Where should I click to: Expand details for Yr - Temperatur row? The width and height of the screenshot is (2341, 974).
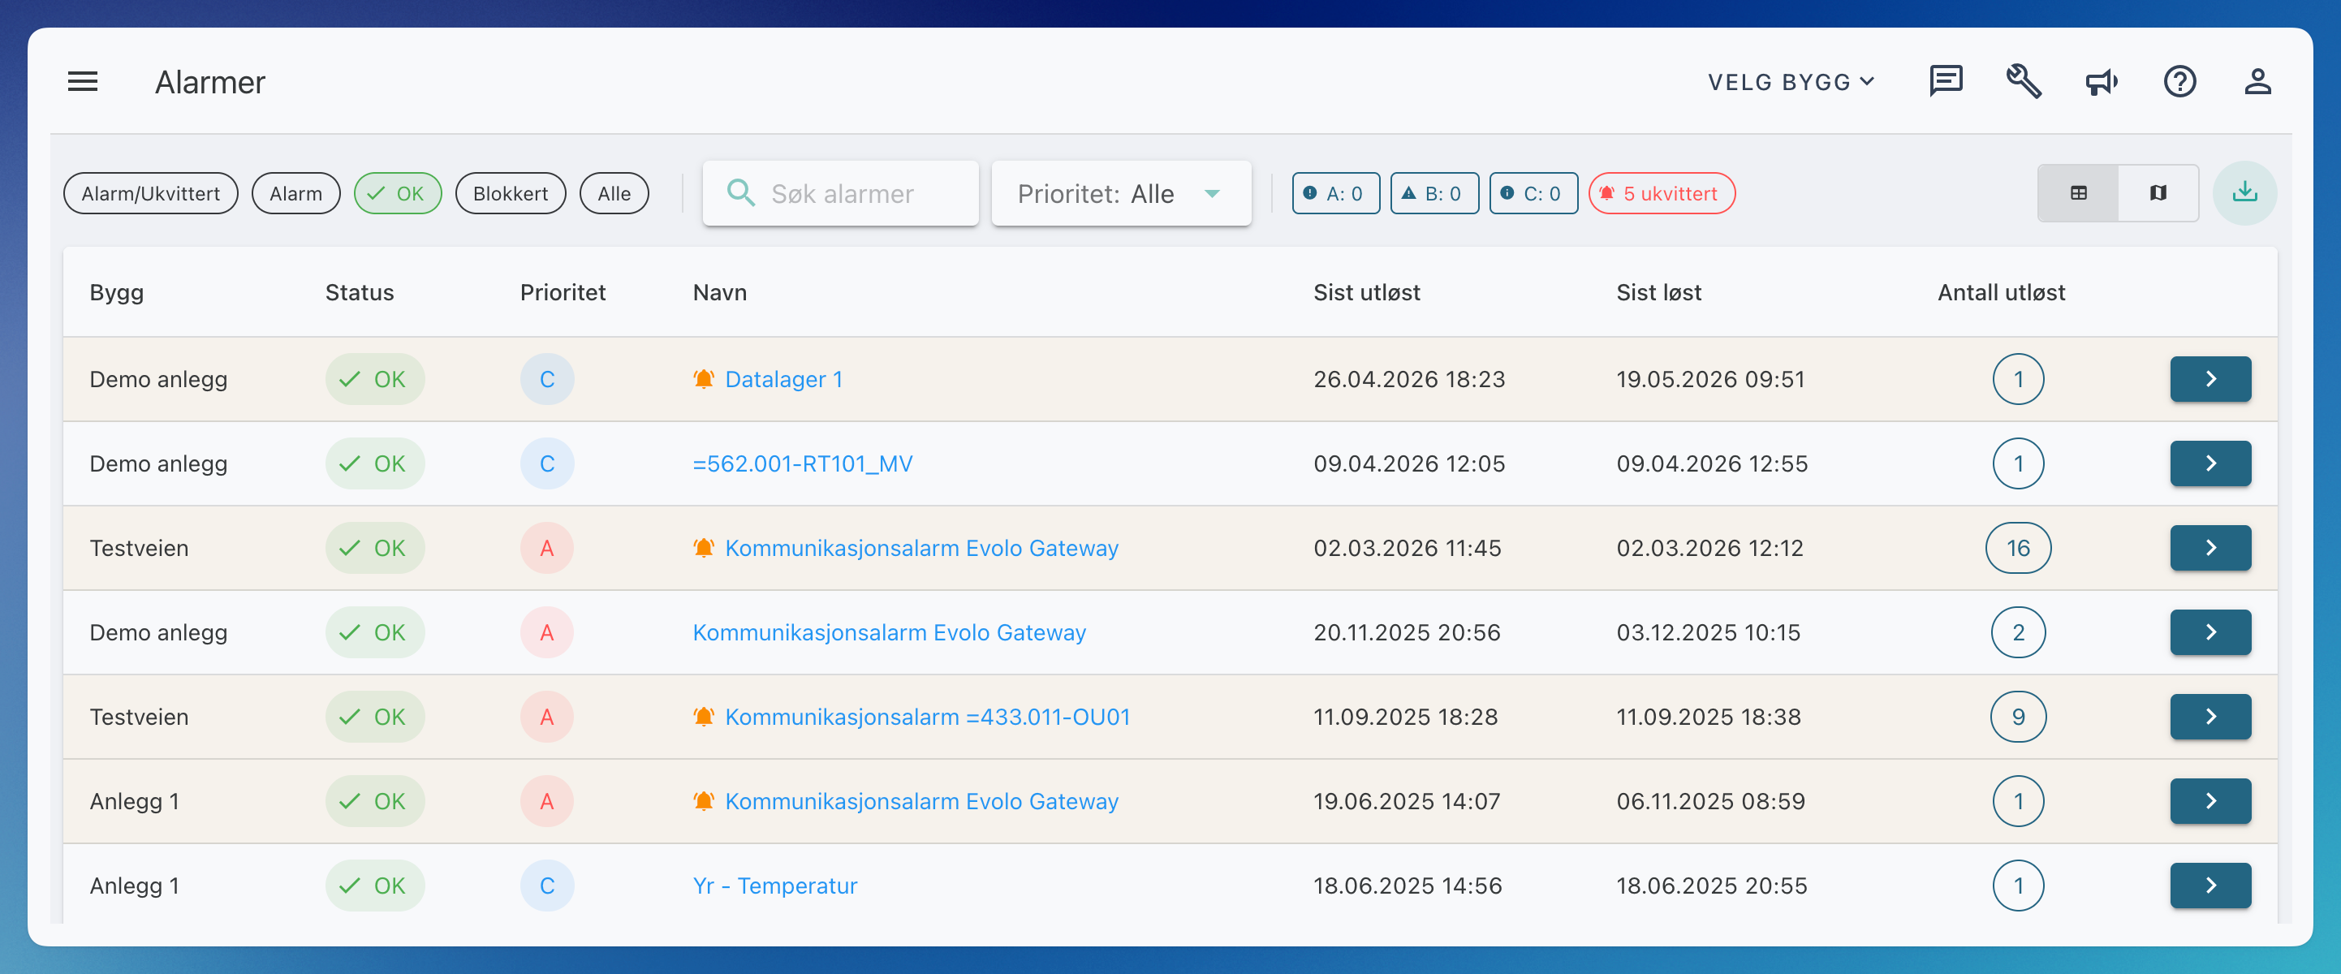click(x=2210, y=886)
